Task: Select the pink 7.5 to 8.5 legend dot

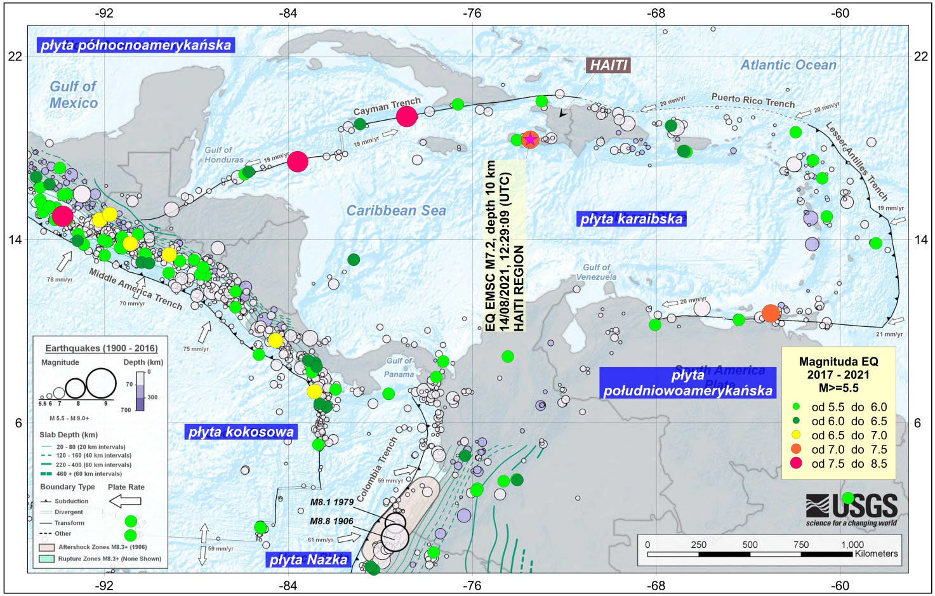Action: [x=796, y=463]
